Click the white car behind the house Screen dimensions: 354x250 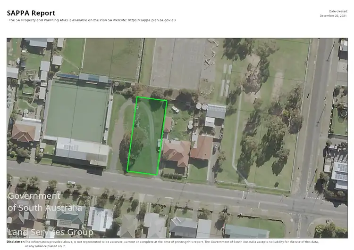[175, 110]
